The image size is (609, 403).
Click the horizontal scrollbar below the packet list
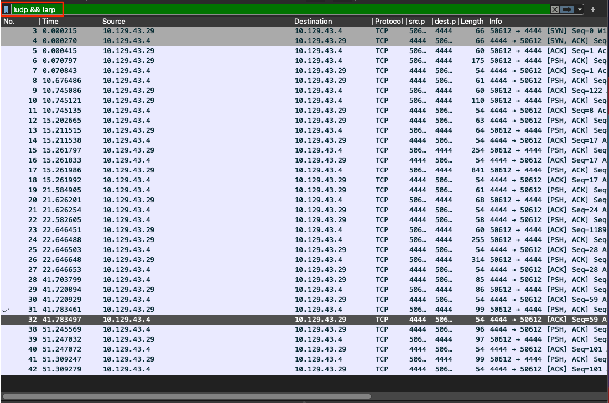[x=187, y=396]
